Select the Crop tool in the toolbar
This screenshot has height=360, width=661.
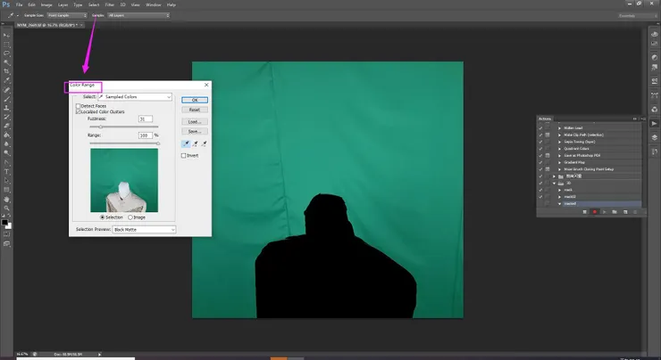click(7, 70)
